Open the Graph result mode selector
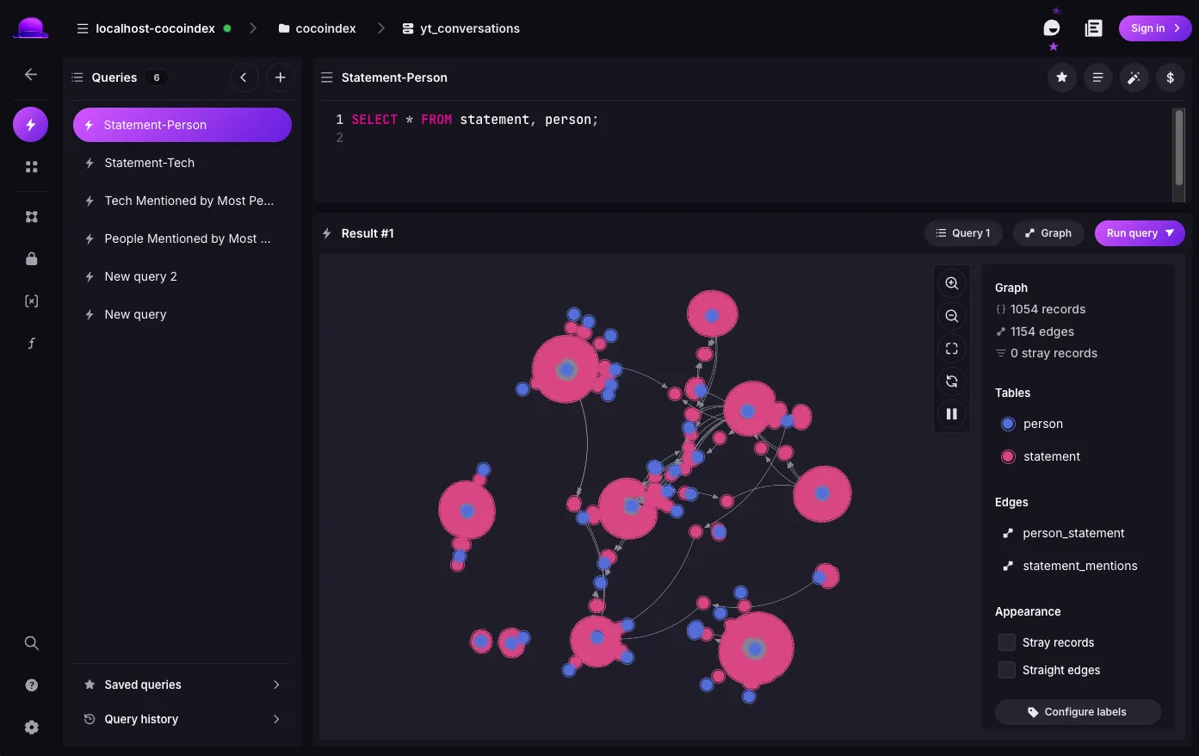The height and width of the screenshot is (756, 1199). click(x=1048, y=233)
